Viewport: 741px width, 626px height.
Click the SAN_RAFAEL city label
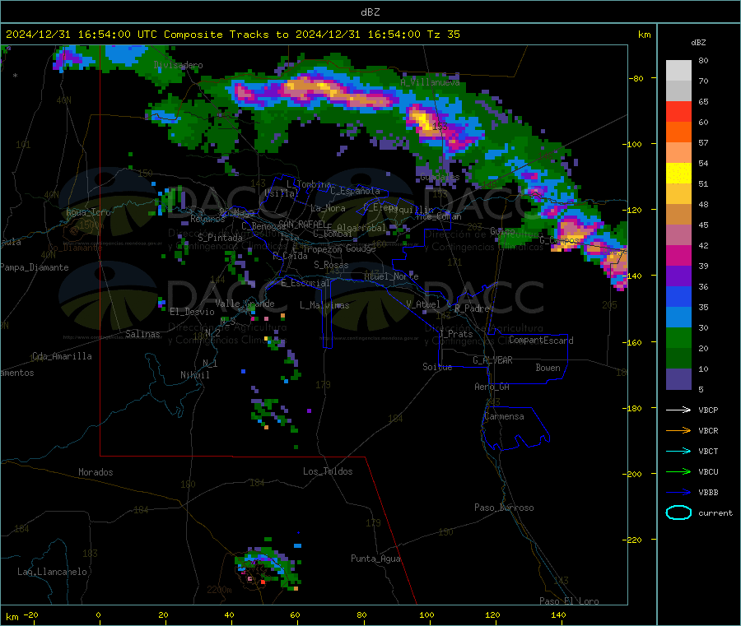click(301, 224)
